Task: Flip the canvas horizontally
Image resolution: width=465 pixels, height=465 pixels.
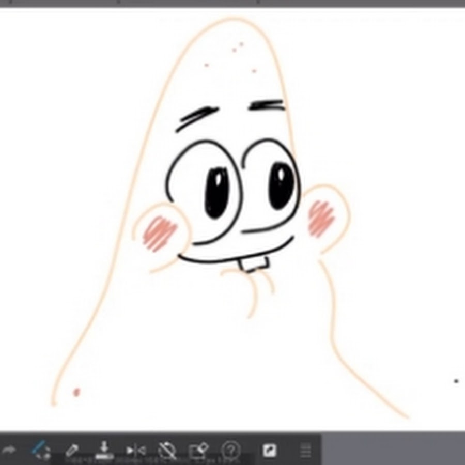Action: click(136, 450)
